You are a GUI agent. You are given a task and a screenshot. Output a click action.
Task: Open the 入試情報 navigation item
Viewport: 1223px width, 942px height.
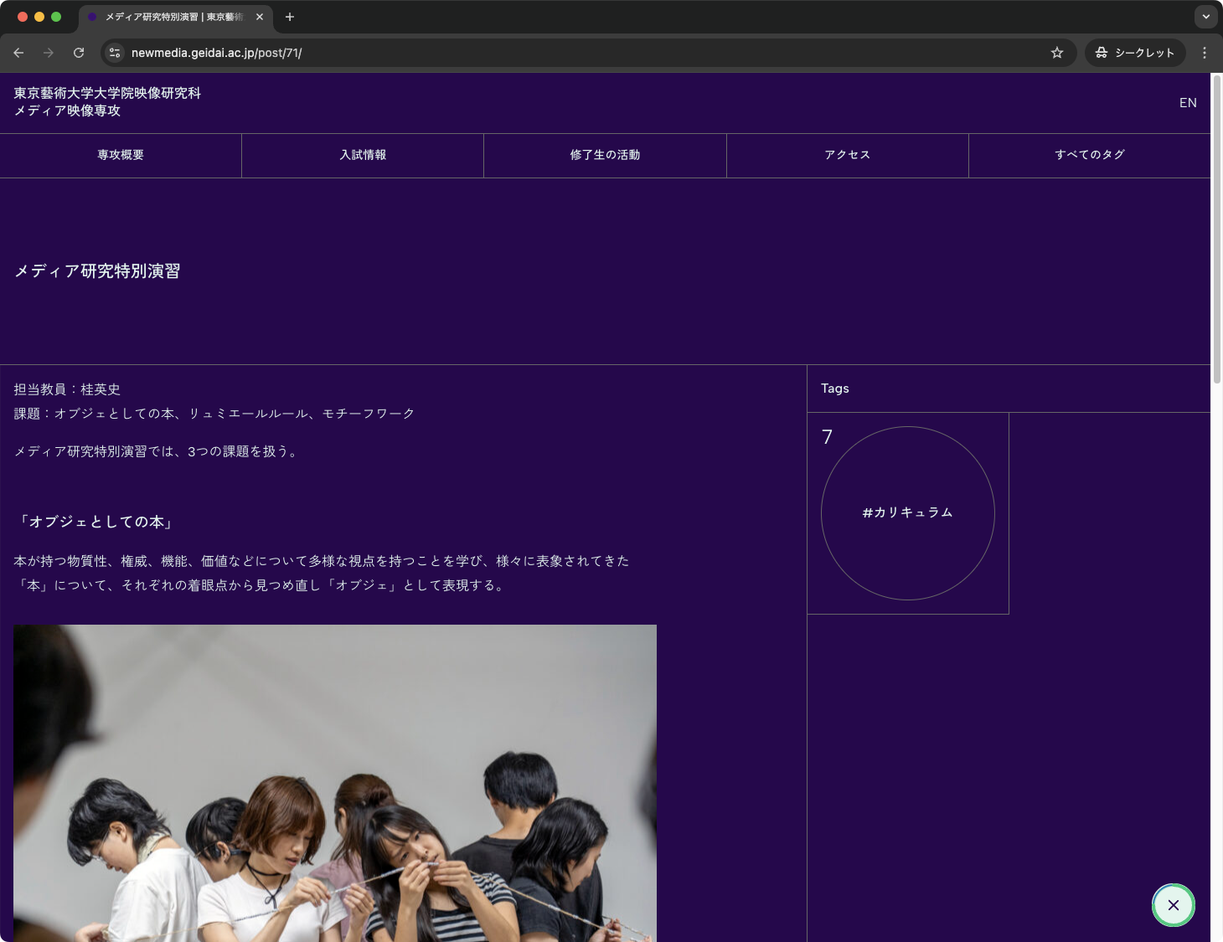tap(363, 155)
